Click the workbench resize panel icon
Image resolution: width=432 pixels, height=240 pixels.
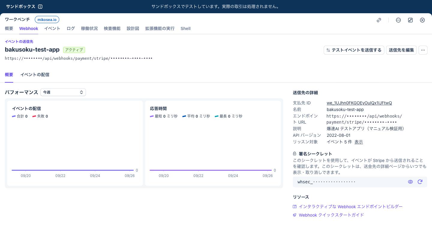tap(410, 20)
